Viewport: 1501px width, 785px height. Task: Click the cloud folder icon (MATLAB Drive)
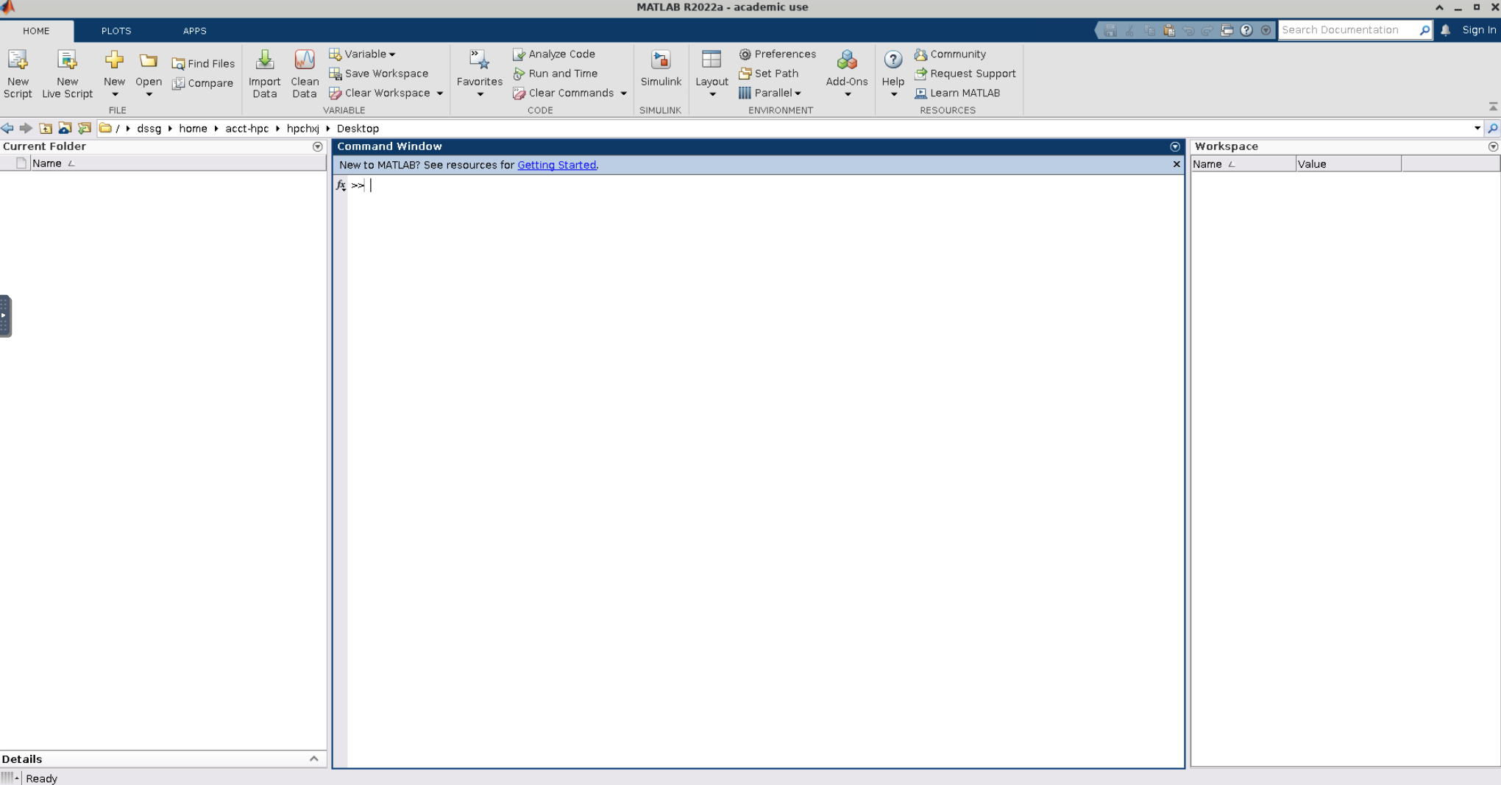[x=65, y=128]
